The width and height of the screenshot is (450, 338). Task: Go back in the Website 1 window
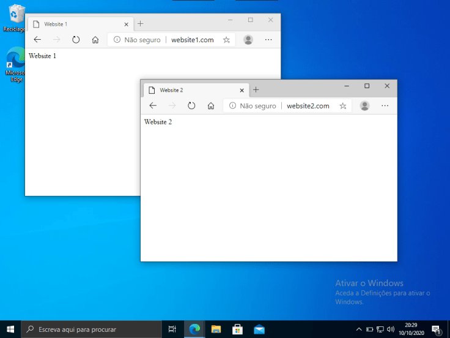tap(37, 40)
